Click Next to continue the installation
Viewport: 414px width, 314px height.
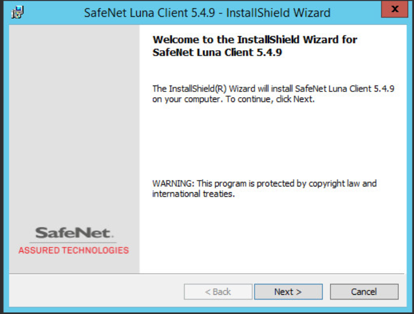coord(288,292)
